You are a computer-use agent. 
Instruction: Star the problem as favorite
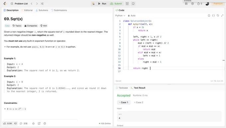[x=34, y=123]
